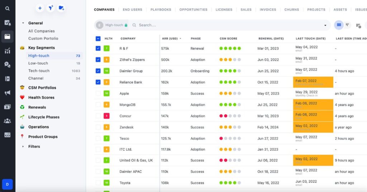Click the Product Groups pin icon
This screenshot has width=367, height=192.
coord(22,137)
